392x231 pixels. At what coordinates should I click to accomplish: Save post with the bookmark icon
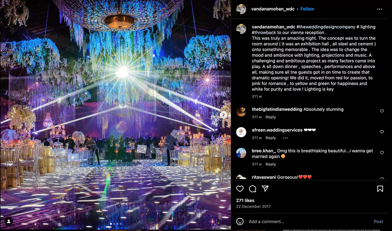(380, 189)
